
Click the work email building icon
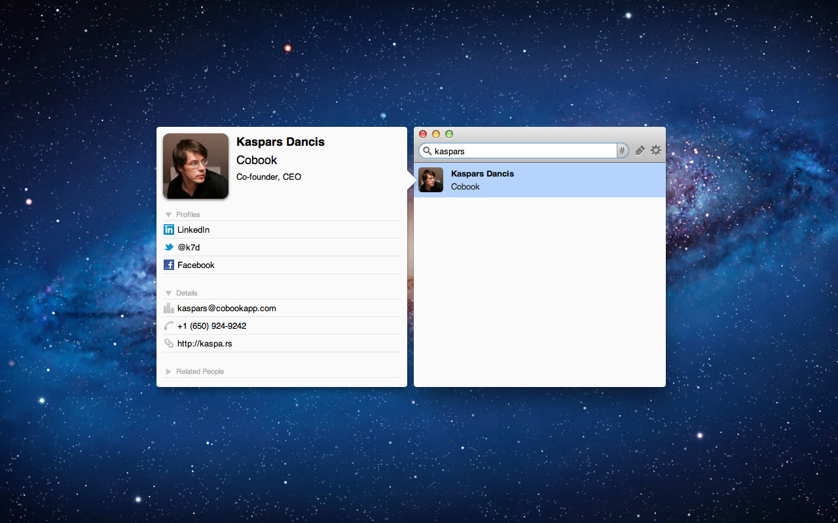169,309
